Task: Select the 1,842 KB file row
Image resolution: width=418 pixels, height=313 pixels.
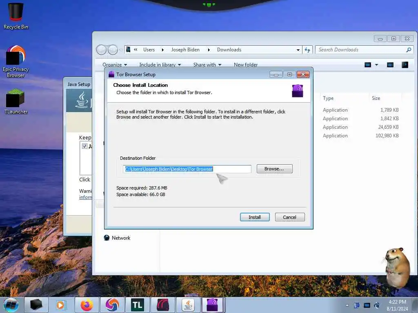Action: point(360,119)
